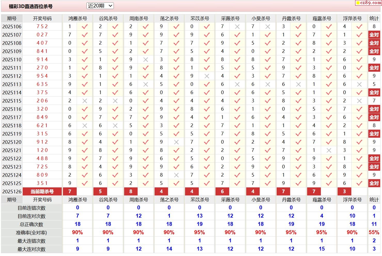
Task: Click the 总正确次数 row label
Action: click(31, 225)
